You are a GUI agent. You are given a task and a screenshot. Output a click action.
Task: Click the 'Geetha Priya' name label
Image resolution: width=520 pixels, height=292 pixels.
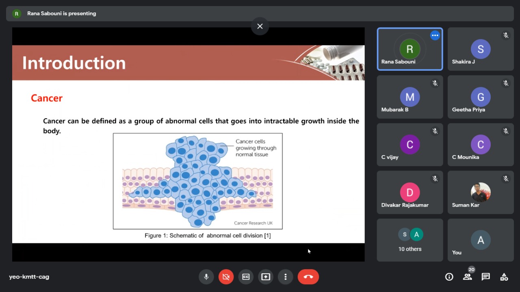pyautogui.click(x=468, y=110)
